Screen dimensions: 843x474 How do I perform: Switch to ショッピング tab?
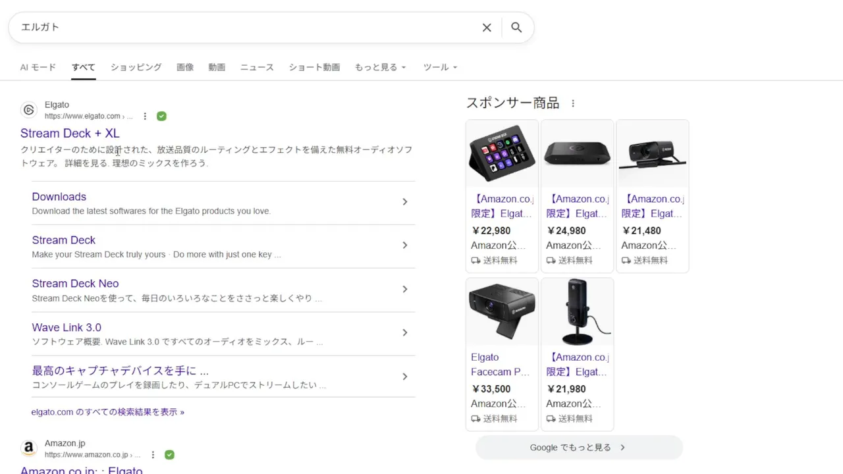tap(136, 67)
